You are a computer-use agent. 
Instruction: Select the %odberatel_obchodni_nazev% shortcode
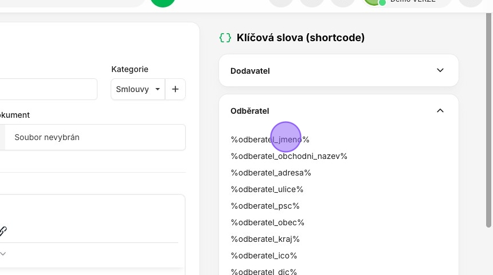[289, 156]
